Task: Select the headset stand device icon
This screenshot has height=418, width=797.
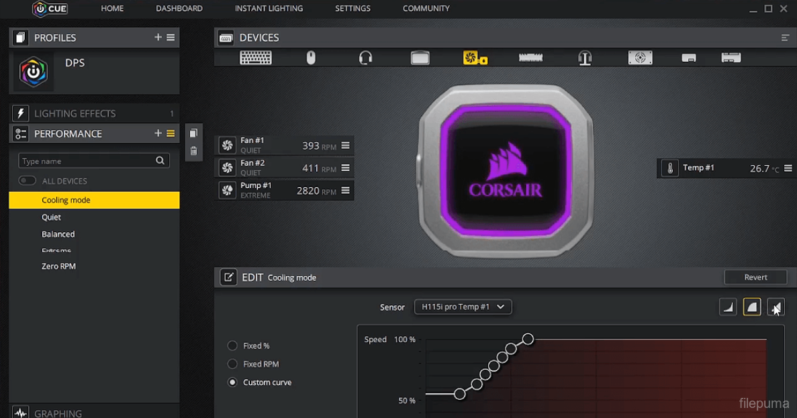Action: coord(585,58)
